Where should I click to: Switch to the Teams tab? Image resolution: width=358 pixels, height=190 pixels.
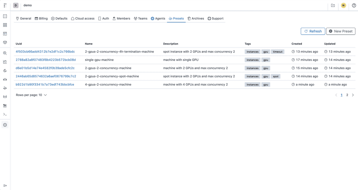point(141,18)
